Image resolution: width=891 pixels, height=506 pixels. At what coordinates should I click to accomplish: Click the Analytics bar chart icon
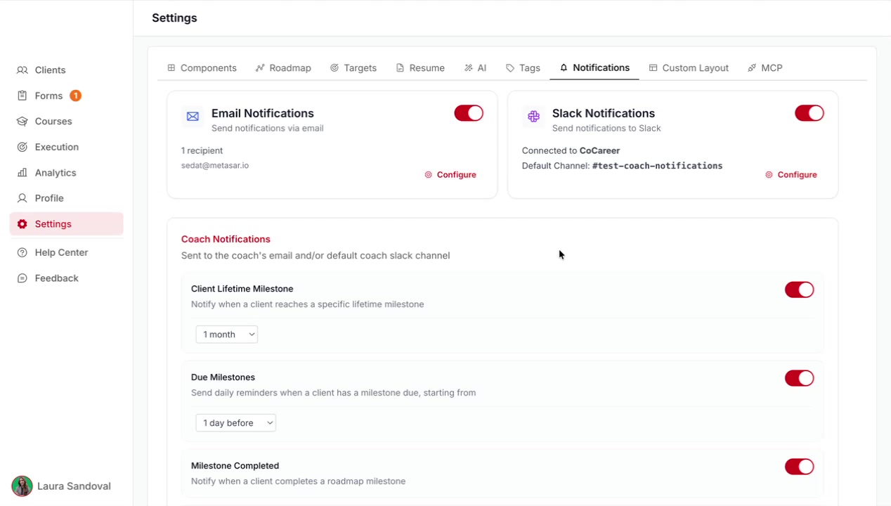coord(22,173)
